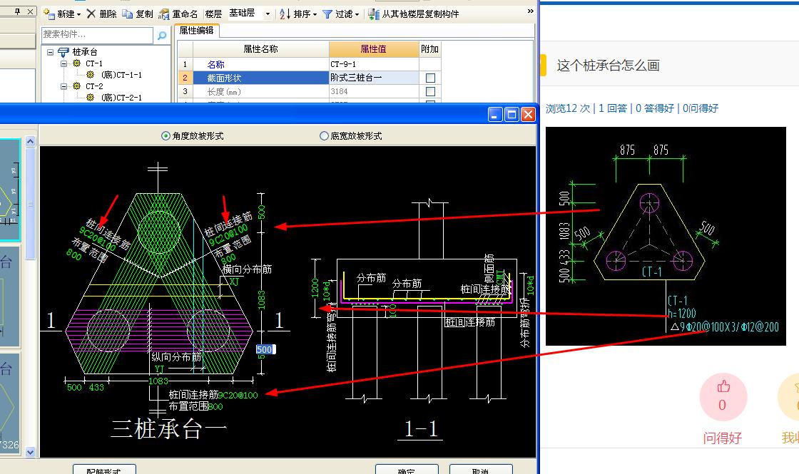Switch to the 属性编辑 tab

tap(197, 31)
